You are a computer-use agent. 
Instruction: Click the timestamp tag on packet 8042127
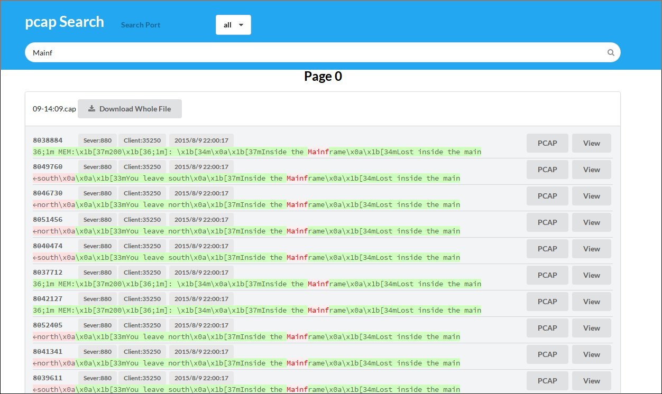point(201,299)
